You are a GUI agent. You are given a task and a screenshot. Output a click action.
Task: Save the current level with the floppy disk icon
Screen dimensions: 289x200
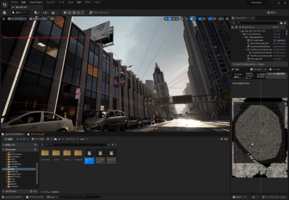coord(5,13)
